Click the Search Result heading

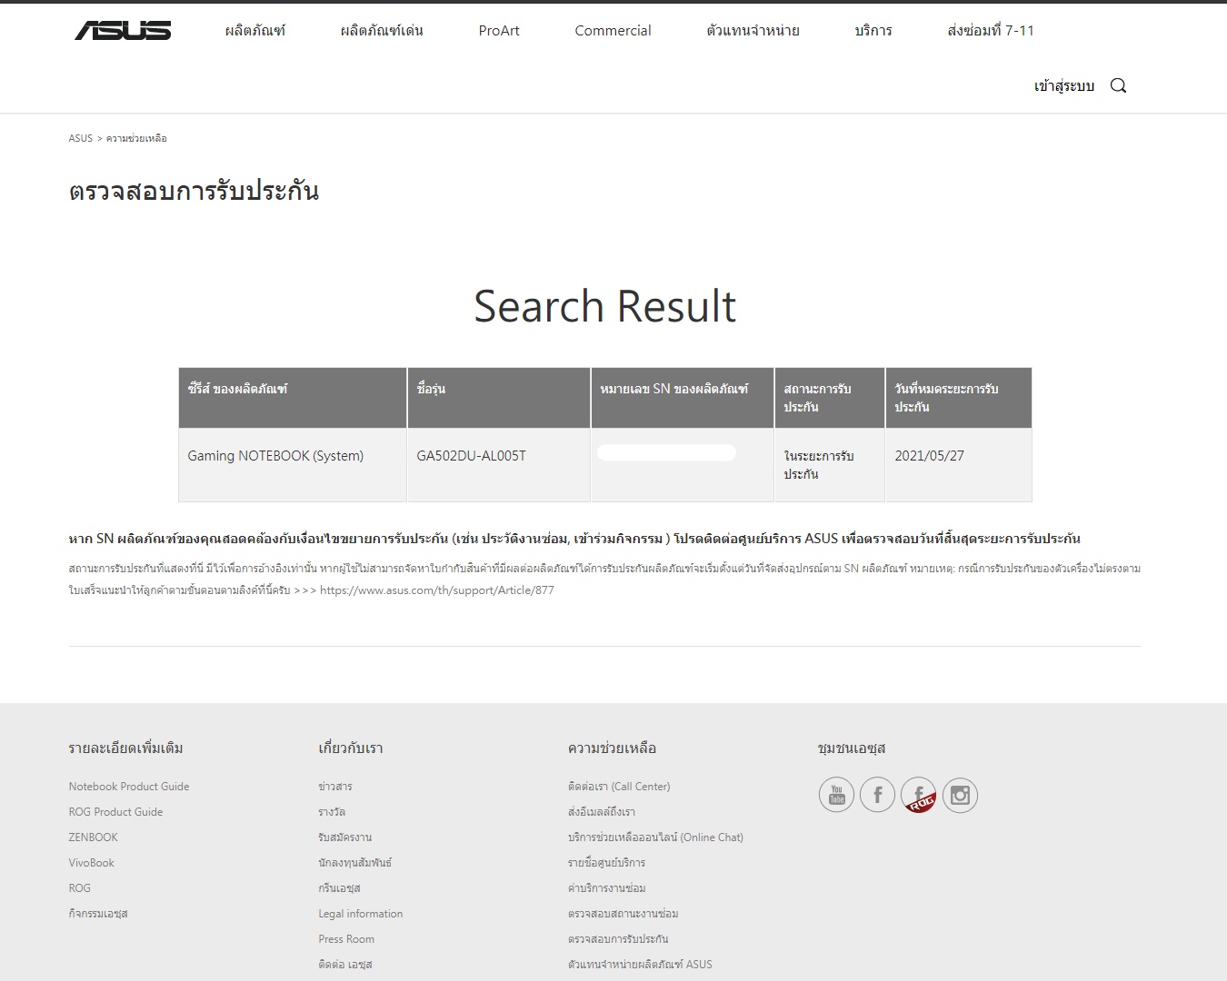click(605, 307)
